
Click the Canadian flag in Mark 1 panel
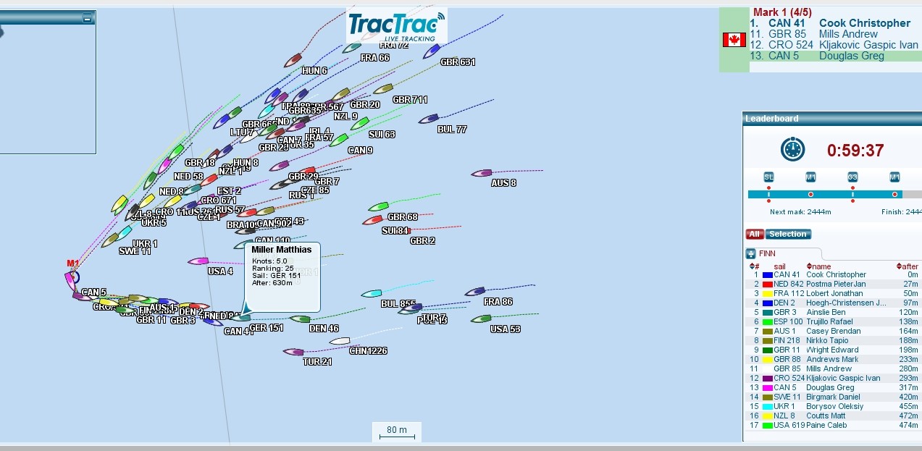734,40
